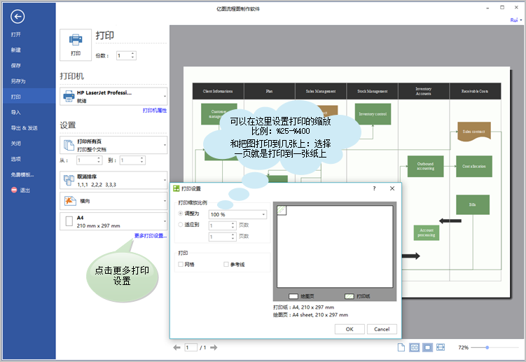Open the 另存为 menu item
The width and height of the screenshot is (526, 362).
(x=18, y=81)
